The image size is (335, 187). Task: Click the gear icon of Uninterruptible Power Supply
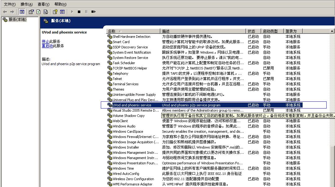point(109,95)
